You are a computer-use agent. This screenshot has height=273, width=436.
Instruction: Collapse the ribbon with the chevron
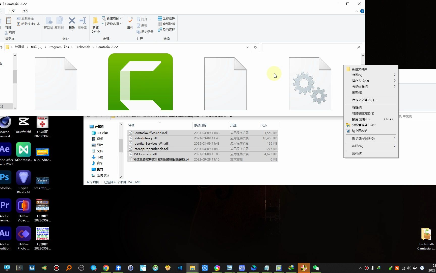[x=357, y=11]
